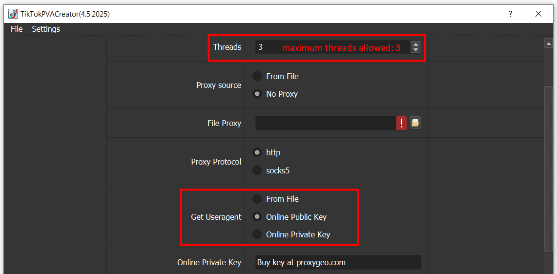557x274 pixels.
Task: Click the Threads label
Action: [227, 47]
